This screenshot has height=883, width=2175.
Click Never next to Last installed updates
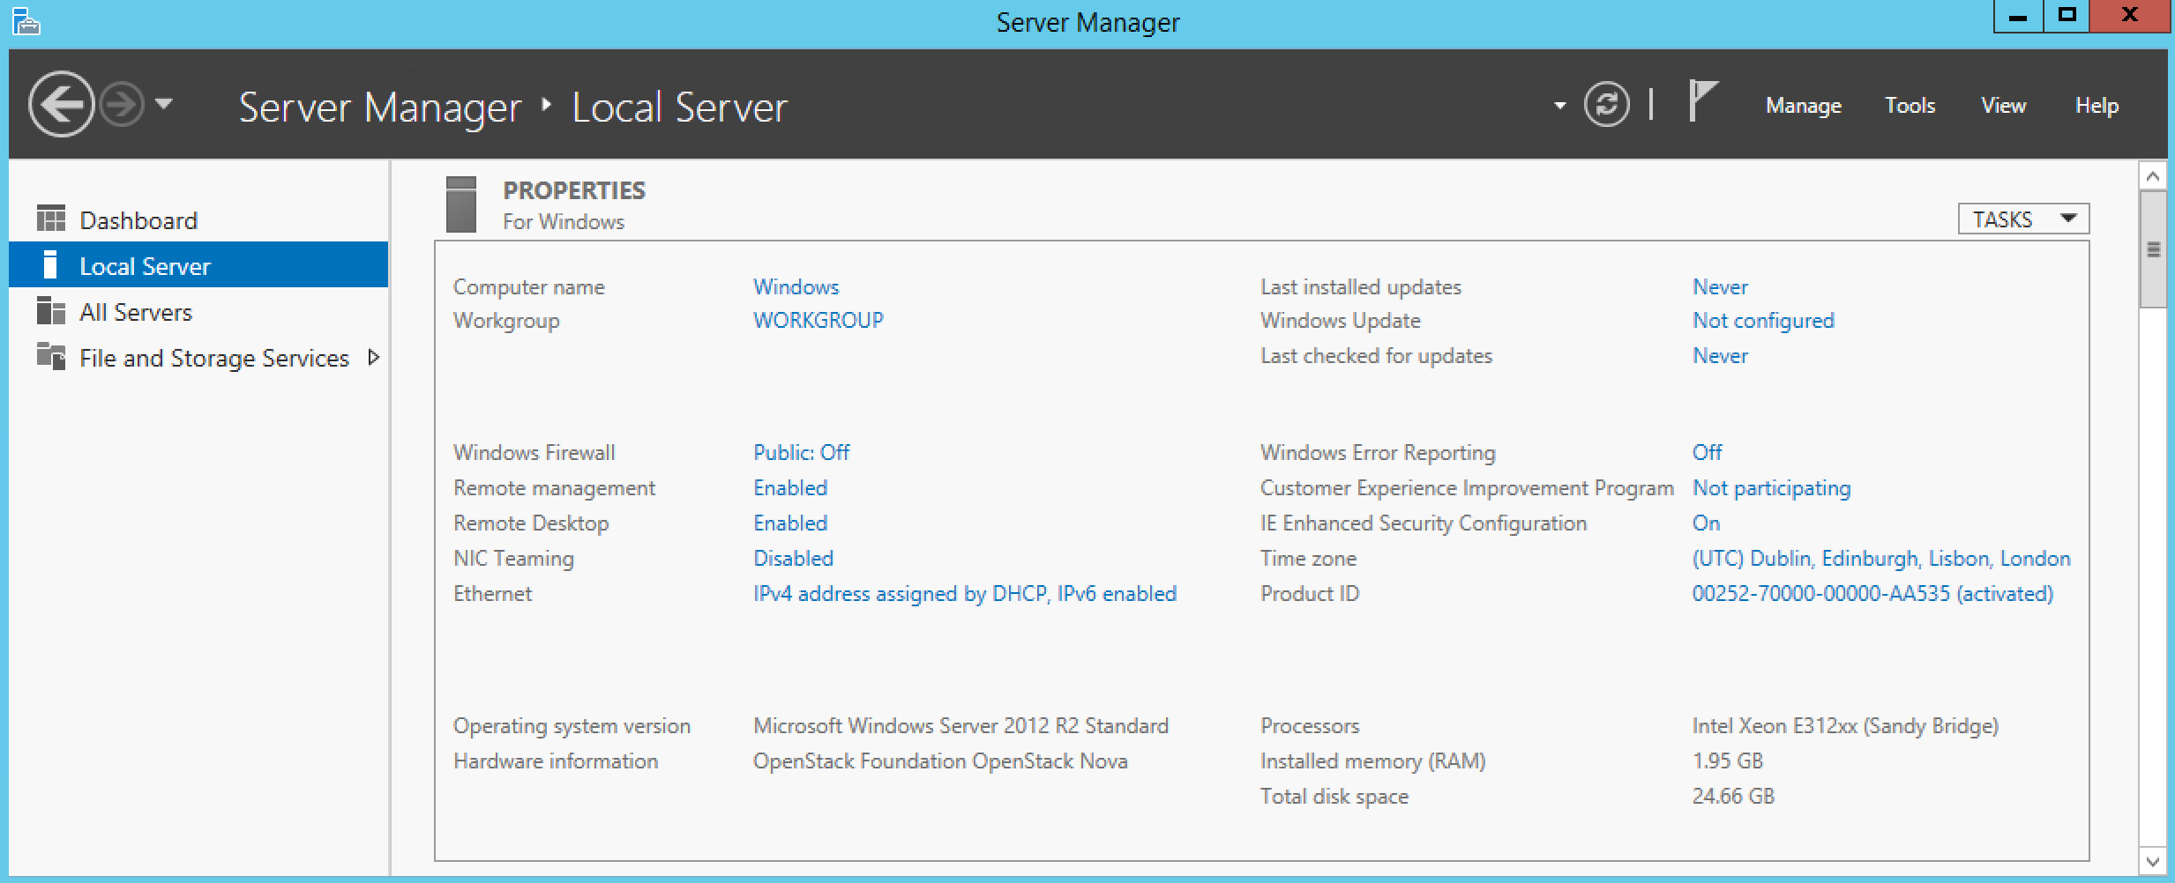click(x=1720, y=286)
